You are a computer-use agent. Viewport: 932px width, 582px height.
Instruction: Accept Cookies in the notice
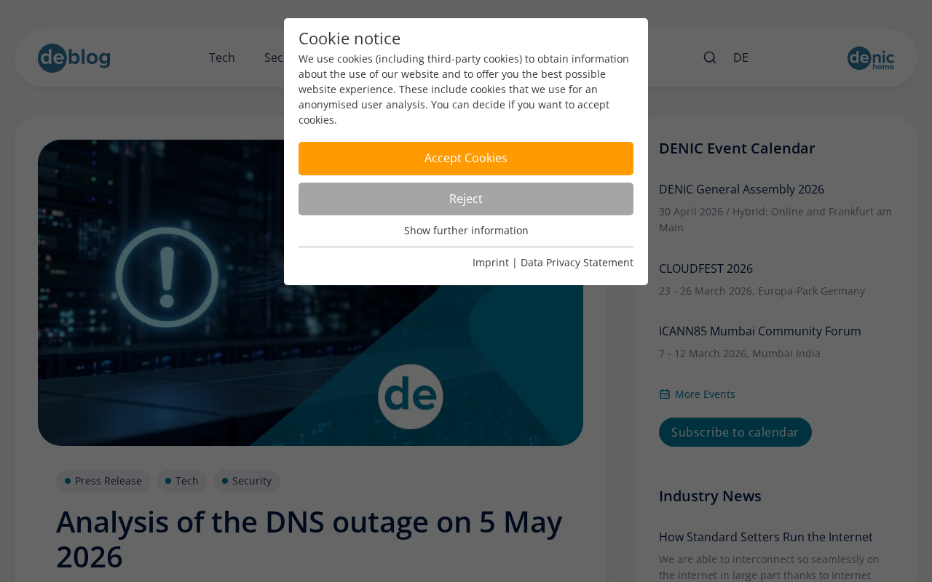pyautogui.click(x=466, y=159)
